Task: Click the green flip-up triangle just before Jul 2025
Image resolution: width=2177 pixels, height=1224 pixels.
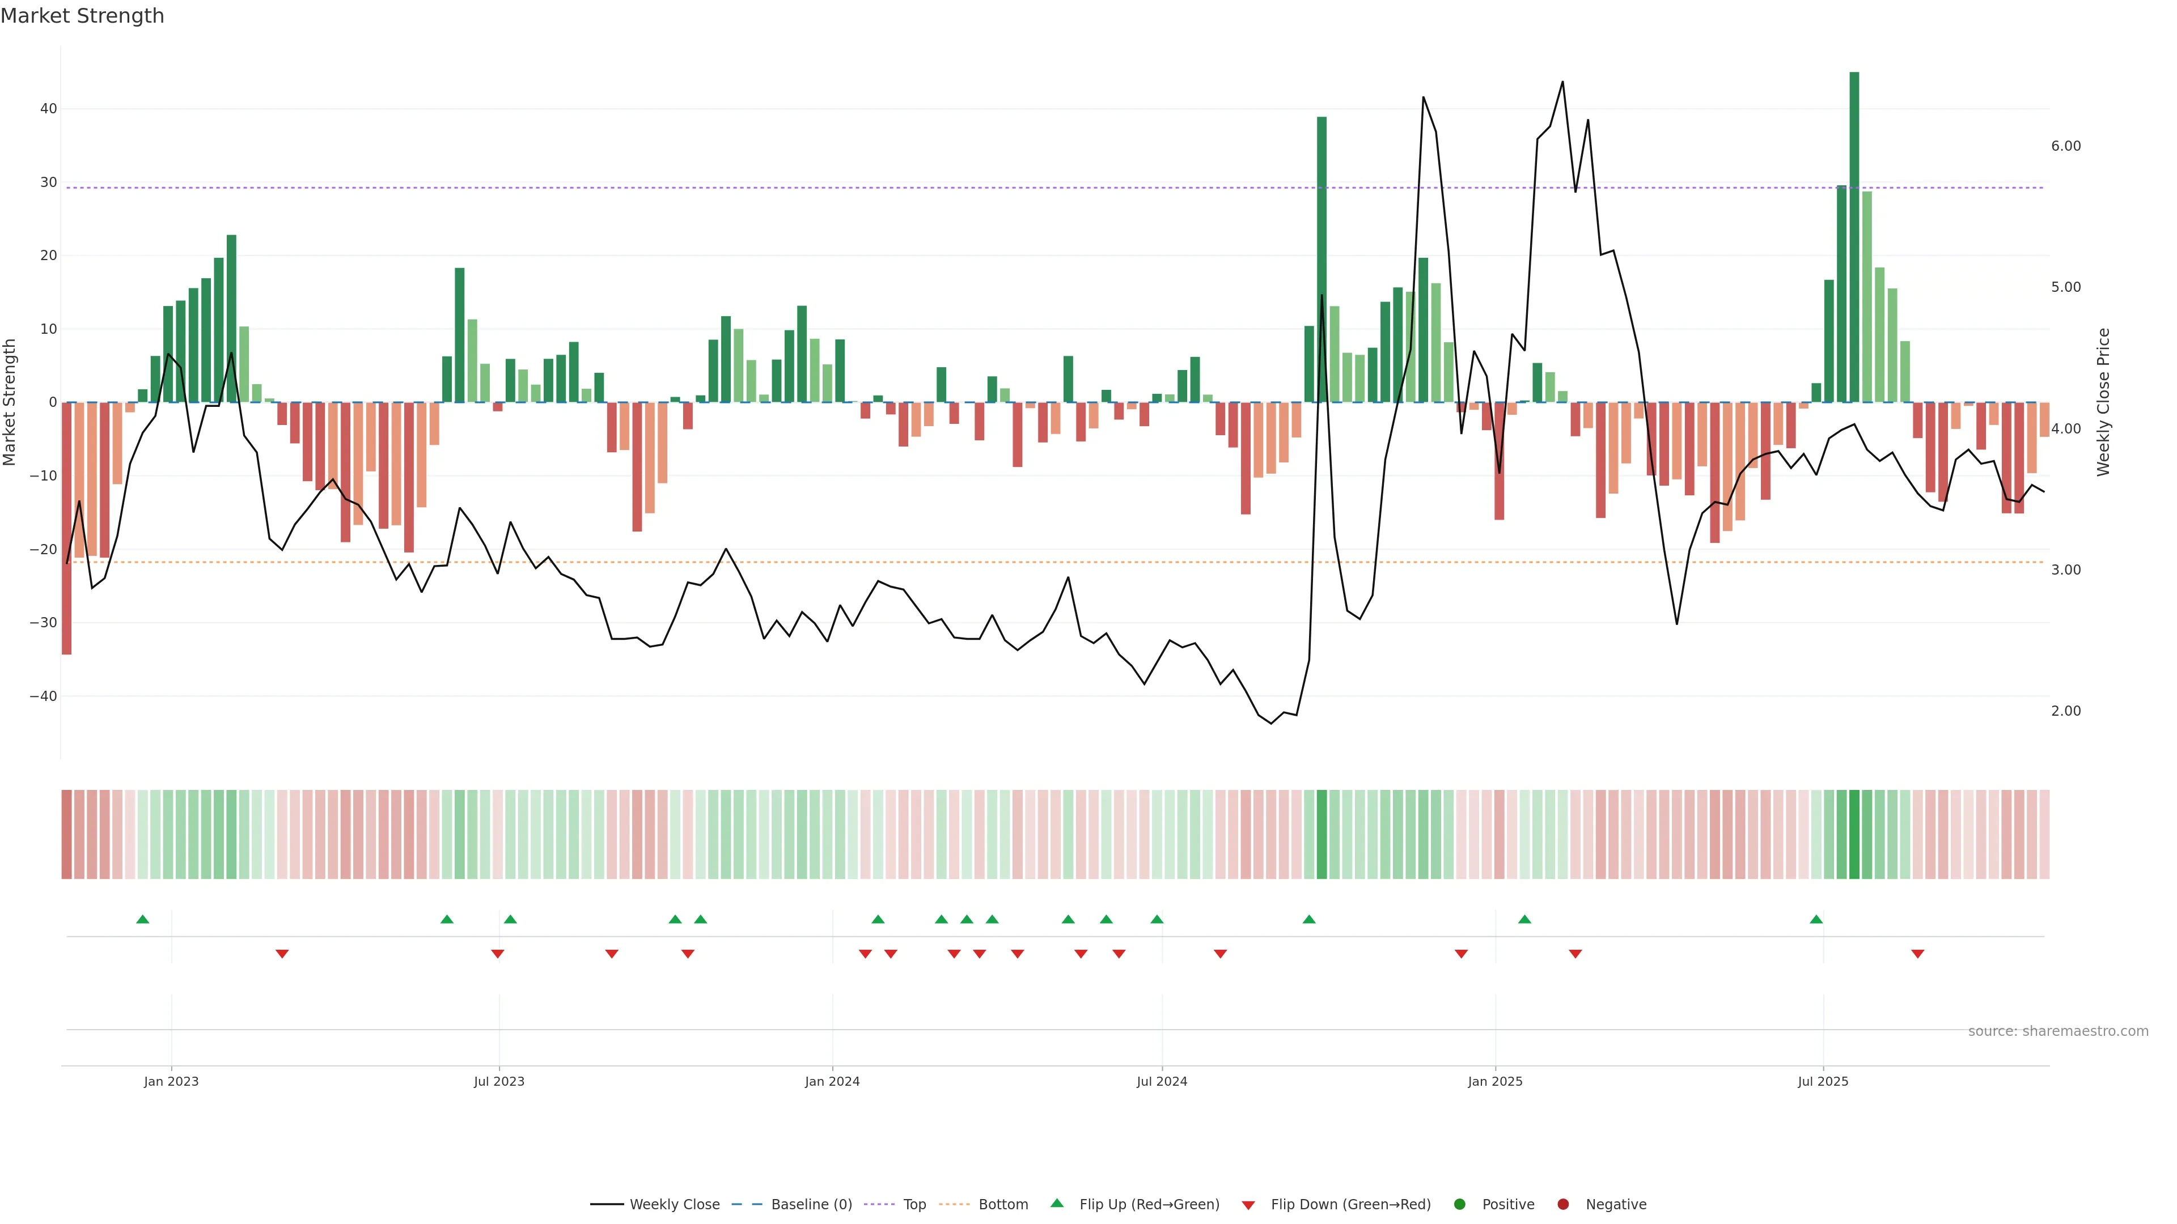Action: (1816, 919)
